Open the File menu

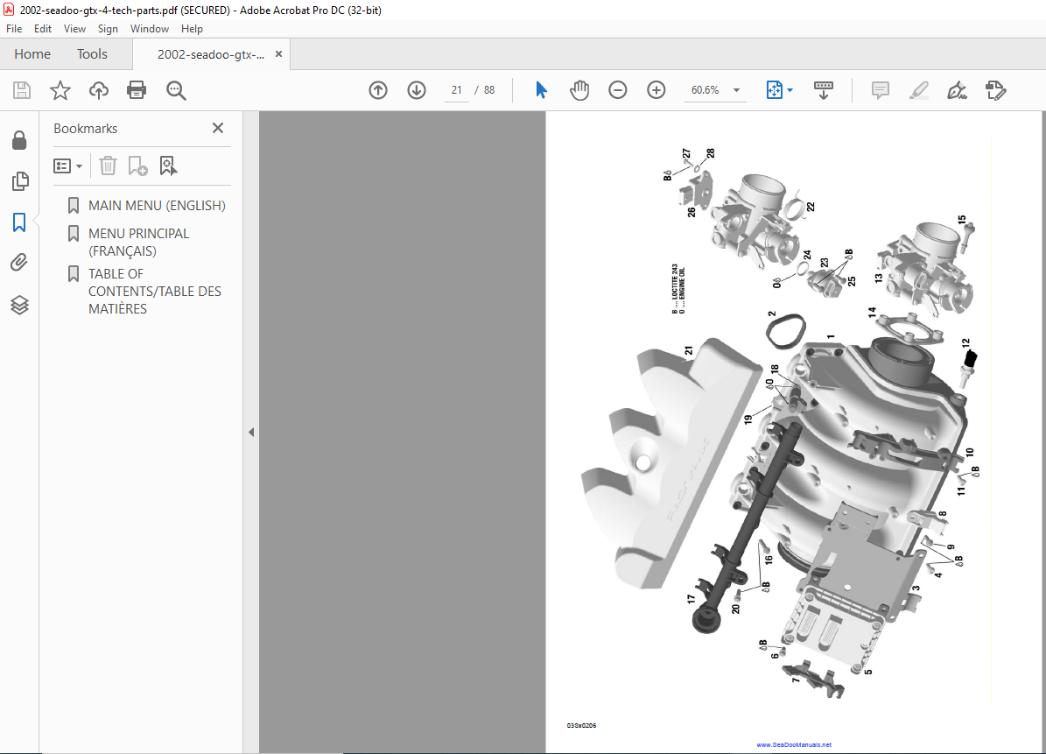(x=14, y=29)
